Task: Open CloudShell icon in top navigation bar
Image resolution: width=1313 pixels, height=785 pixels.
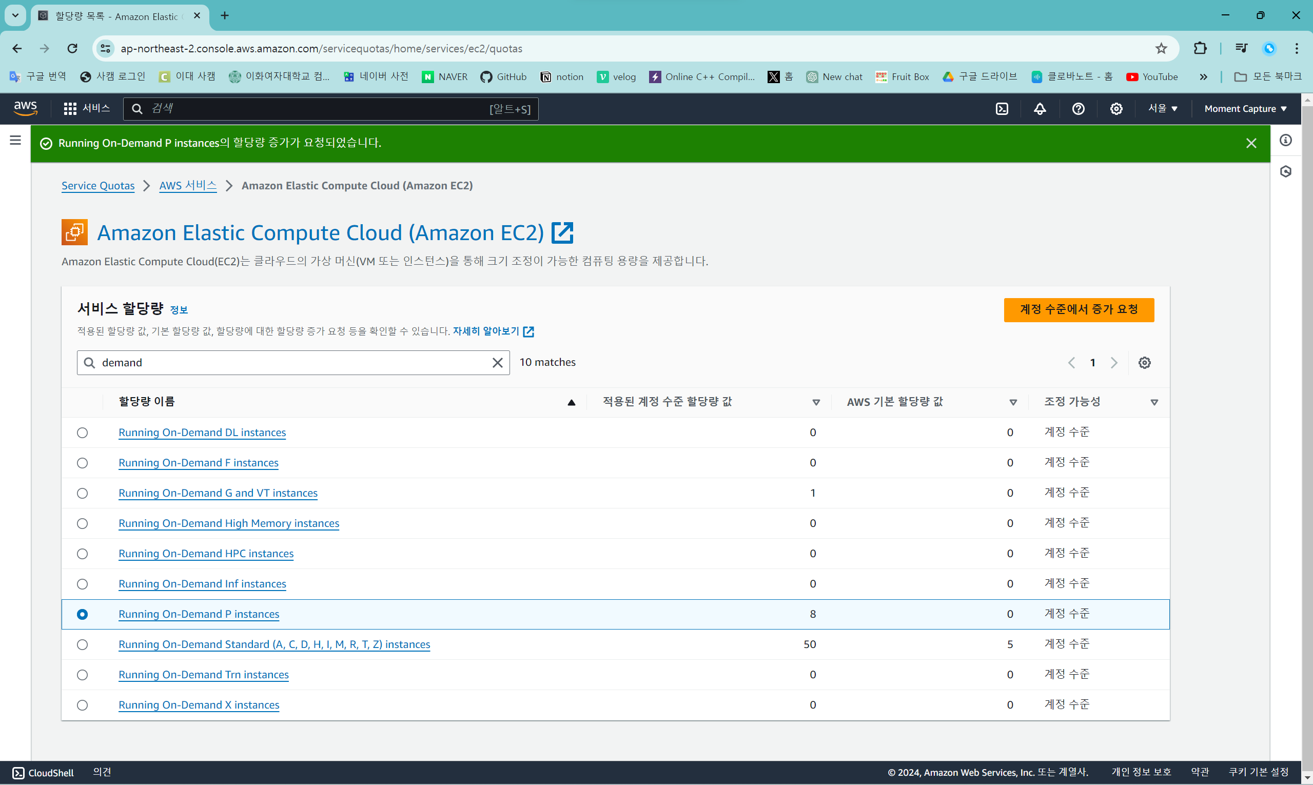Action: pos(1002,109)
